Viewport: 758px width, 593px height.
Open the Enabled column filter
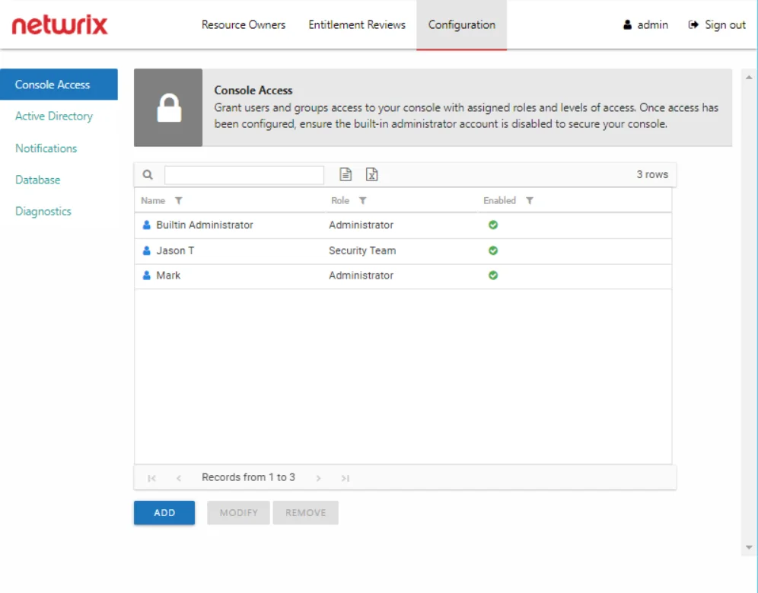click(530, 201)
